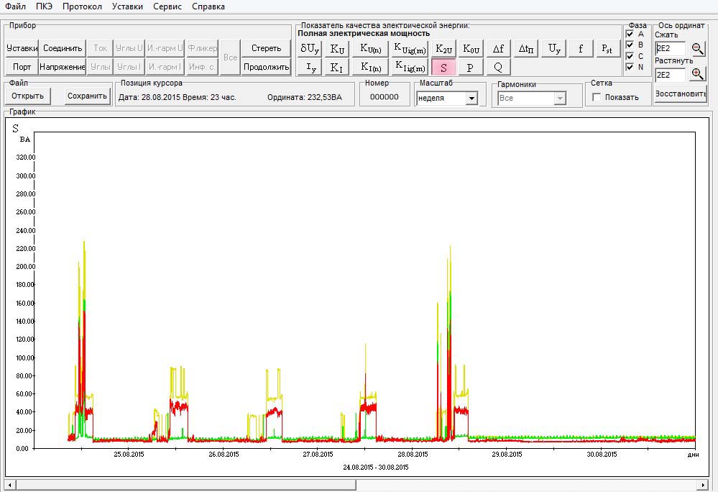Select the ΔtП indicator button
This screenshot has height=492, width=718.
[x=526, y=49]
